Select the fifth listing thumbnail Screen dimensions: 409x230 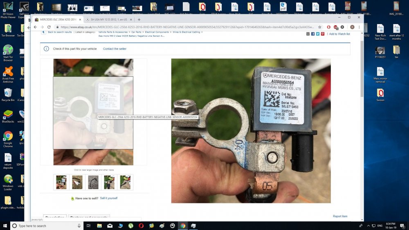click(125, 182)
